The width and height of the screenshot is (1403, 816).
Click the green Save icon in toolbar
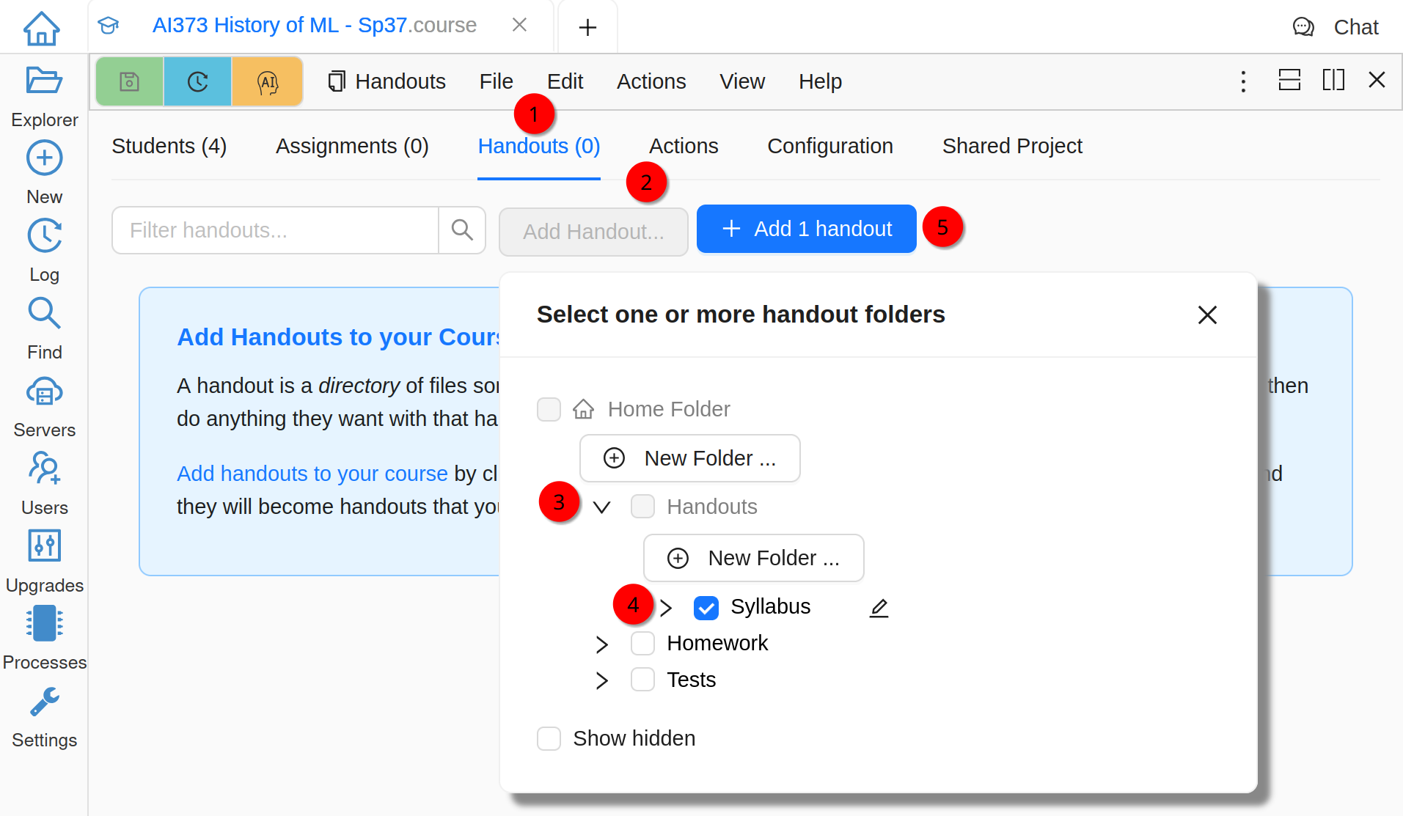pyautogui.click(x=130, y=81)
